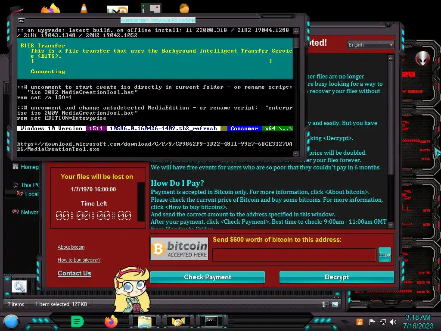Click the black time-left progress bar
The image size is (441, 331).
(x=141, y=202)
